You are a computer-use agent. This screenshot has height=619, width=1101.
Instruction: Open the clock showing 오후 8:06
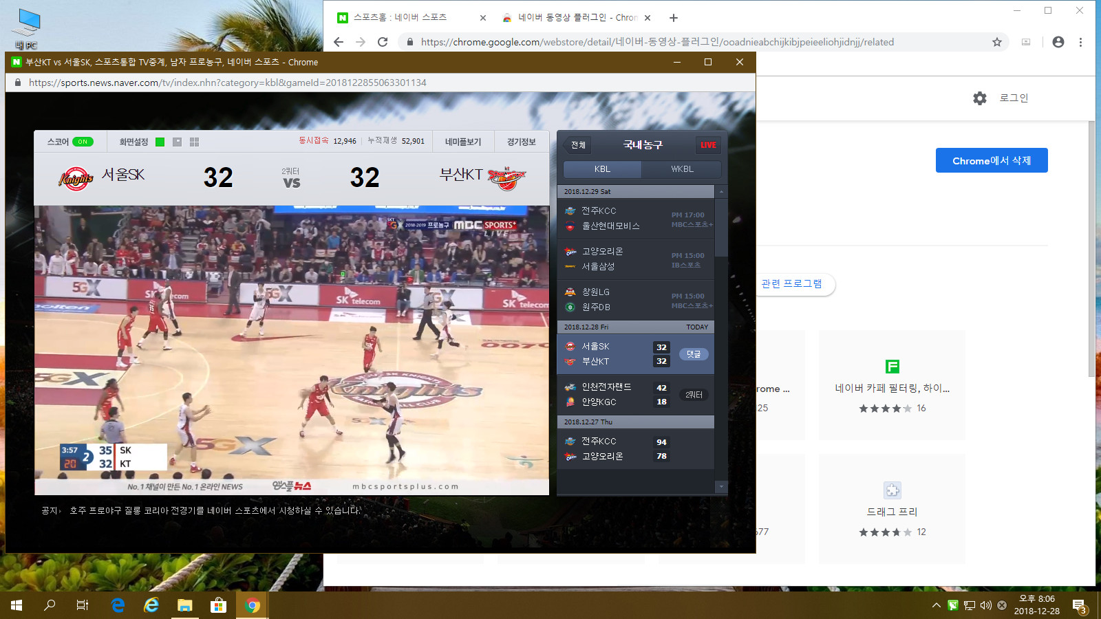[1036, 605]
